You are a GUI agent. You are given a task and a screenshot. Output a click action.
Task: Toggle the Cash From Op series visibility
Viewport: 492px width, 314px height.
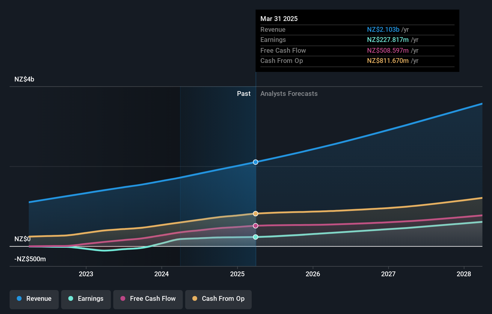218,299
